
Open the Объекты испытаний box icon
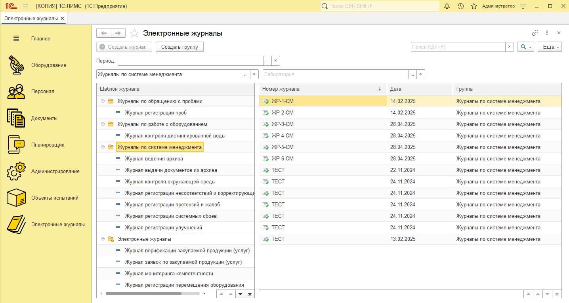16,198
